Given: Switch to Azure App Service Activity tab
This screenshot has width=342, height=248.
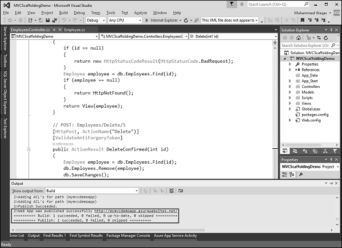Looking at the screenshot, I should pyautogui.click(x=175, y=235).
